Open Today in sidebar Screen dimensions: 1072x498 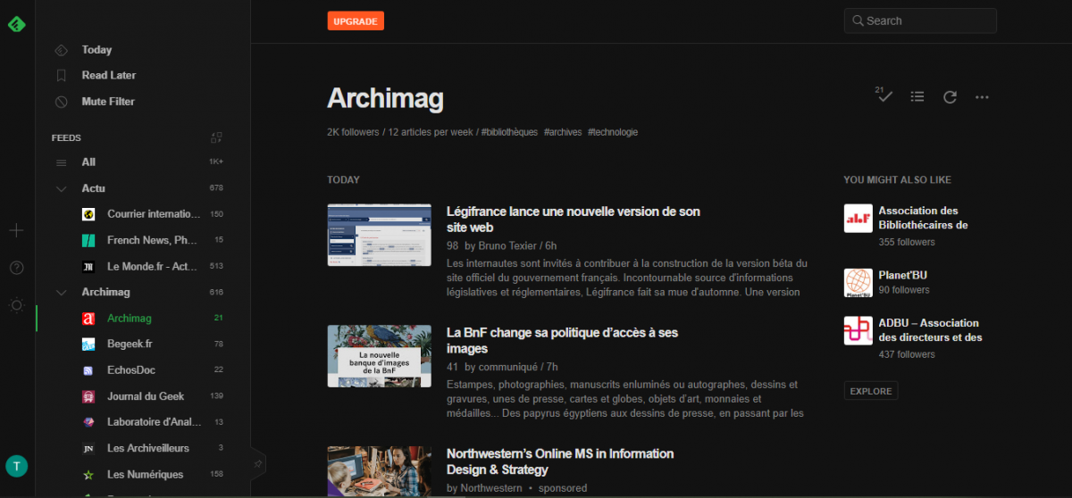(x=96, y=50)
